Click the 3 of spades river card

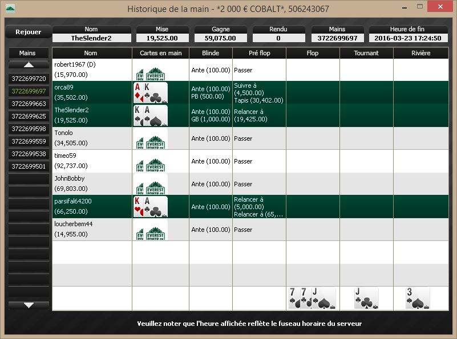click(x=418, y=298)
